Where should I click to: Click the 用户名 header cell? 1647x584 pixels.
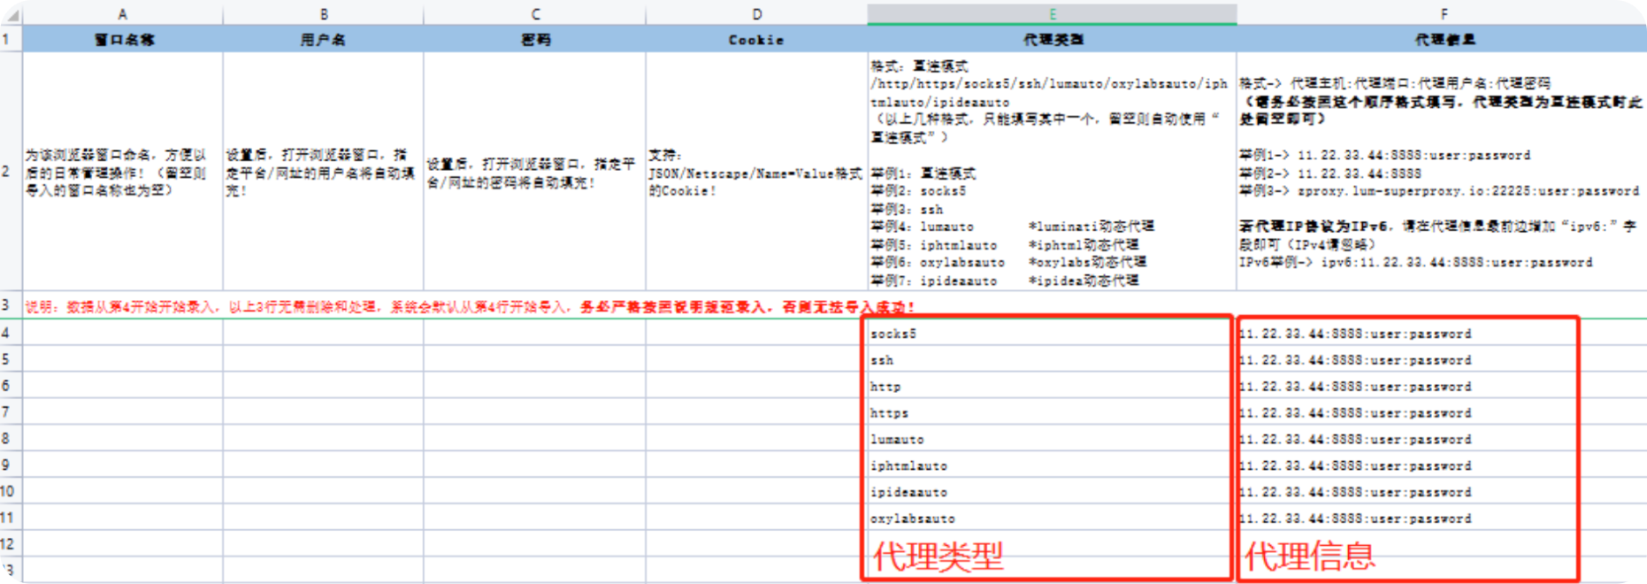324,39
